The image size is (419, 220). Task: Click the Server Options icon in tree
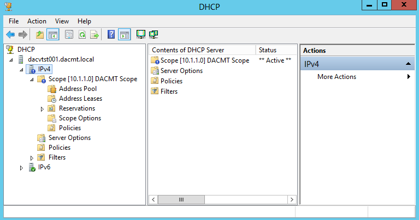click(41, 138)
